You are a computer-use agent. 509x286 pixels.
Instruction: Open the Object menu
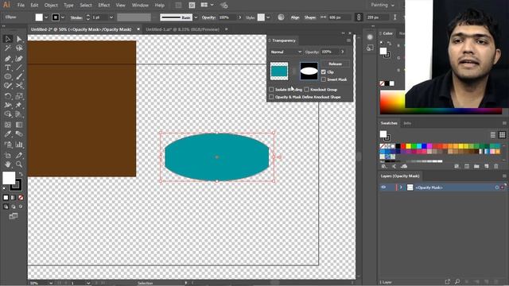51,6
